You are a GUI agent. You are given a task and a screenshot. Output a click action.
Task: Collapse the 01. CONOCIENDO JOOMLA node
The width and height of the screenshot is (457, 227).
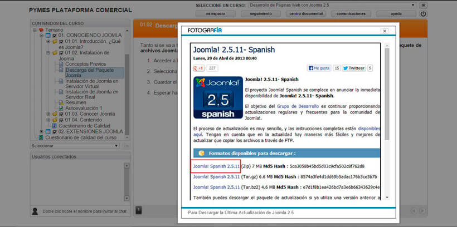click(x=42, y=36)
